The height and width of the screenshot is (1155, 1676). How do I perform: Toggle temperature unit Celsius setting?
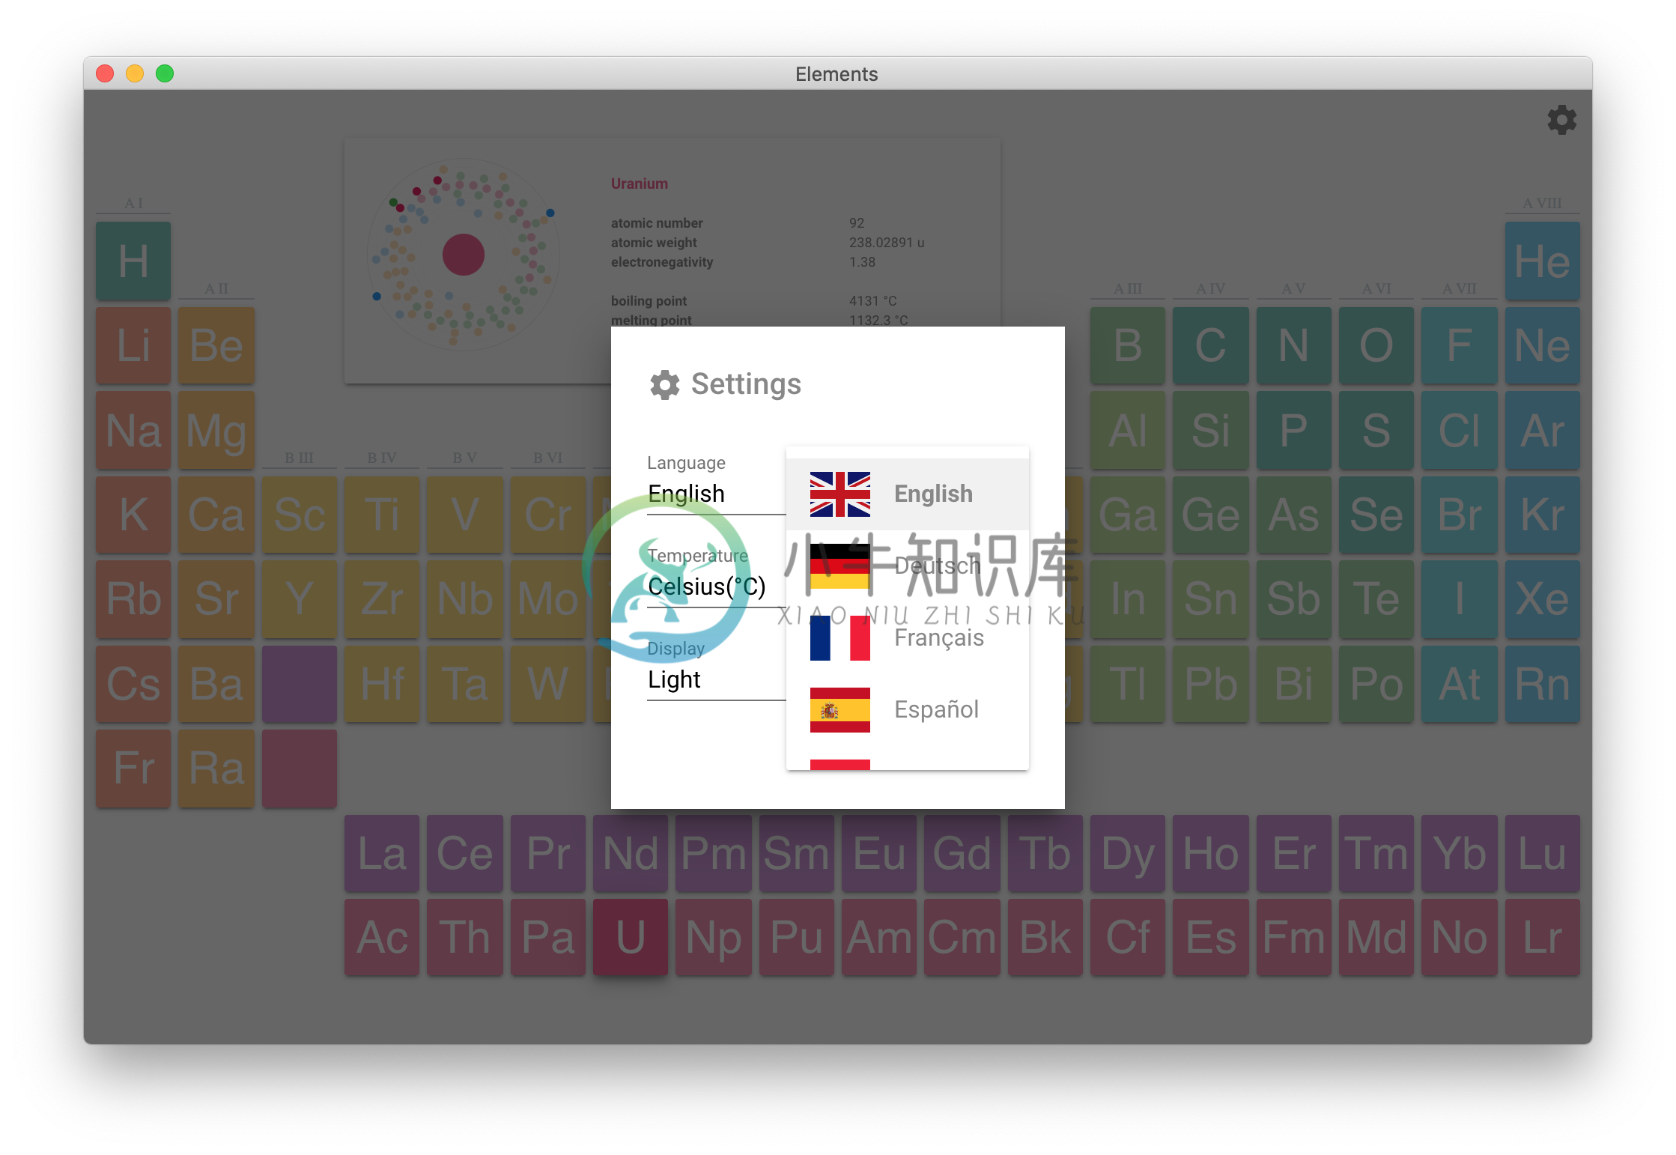[707, 587]
